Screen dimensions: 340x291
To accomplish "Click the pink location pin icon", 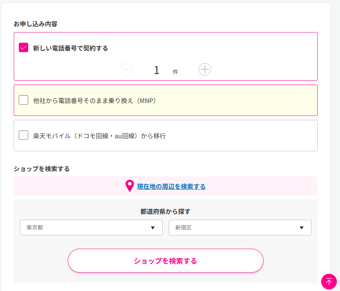I will (130, 186).
